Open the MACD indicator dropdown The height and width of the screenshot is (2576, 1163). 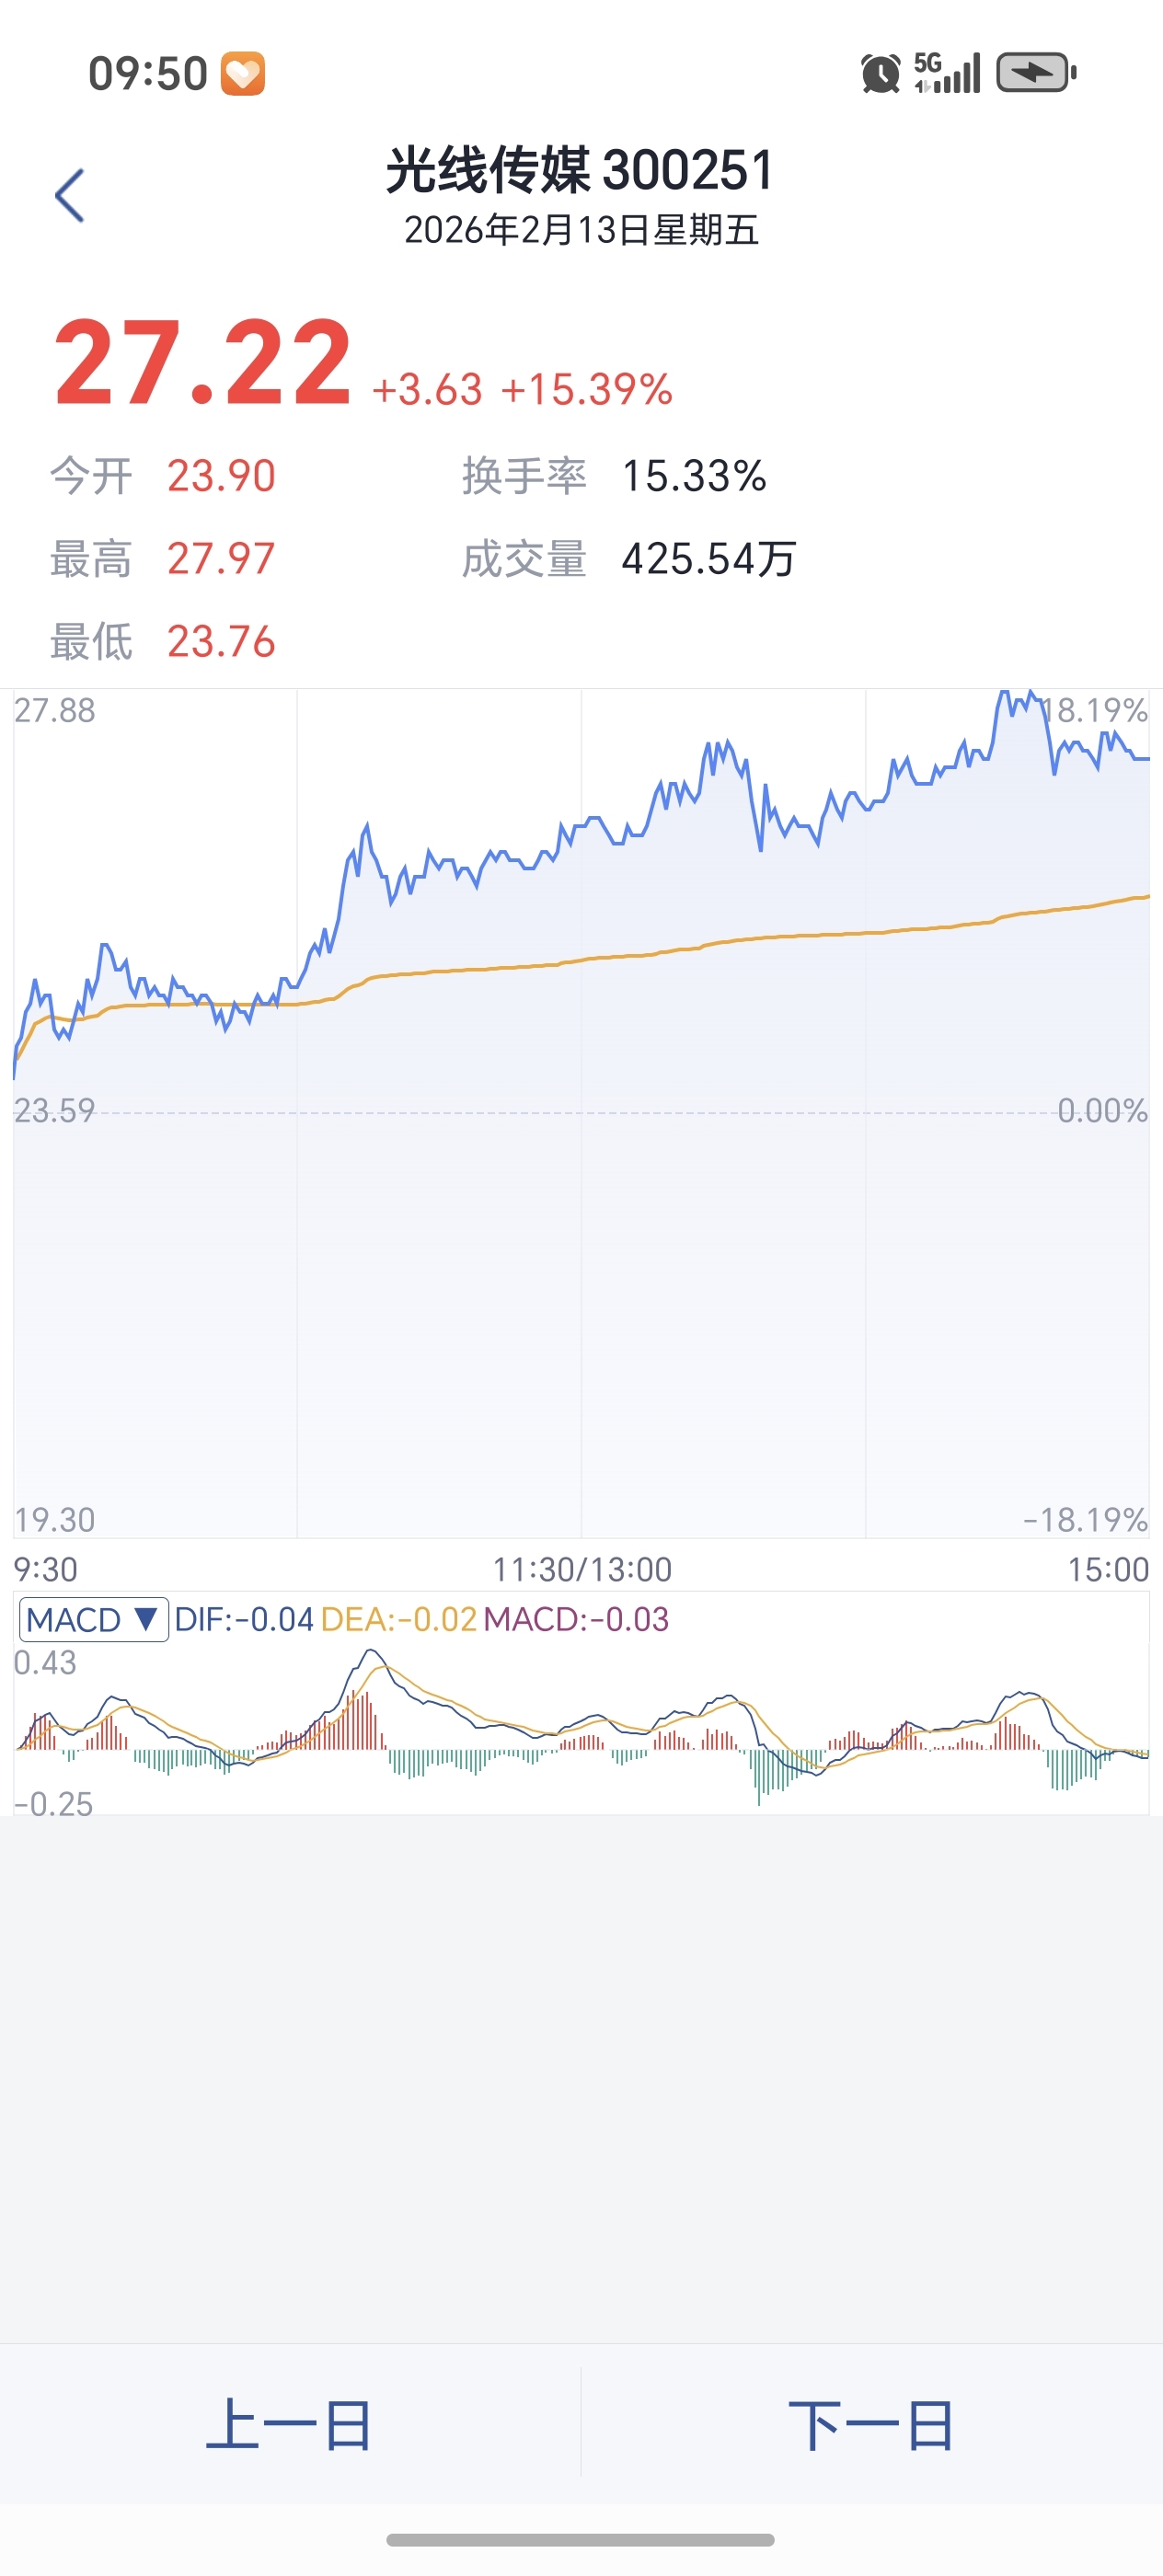tap(93, 1619)
